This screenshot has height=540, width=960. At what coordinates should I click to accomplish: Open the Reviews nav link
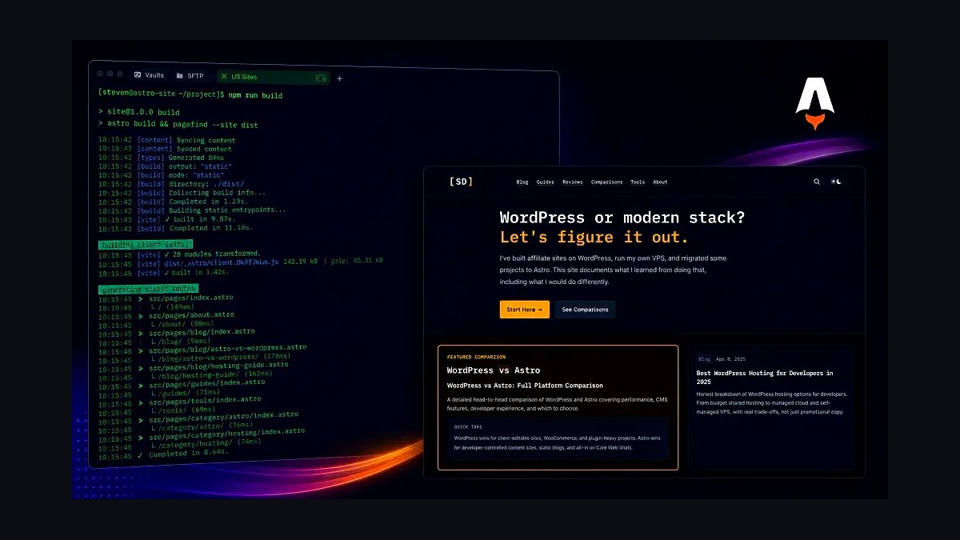573,182
